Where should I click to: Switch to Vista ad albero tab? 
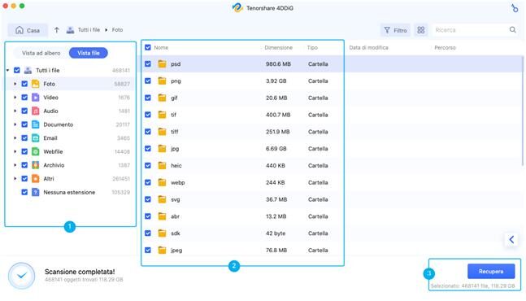pos(41,53)
